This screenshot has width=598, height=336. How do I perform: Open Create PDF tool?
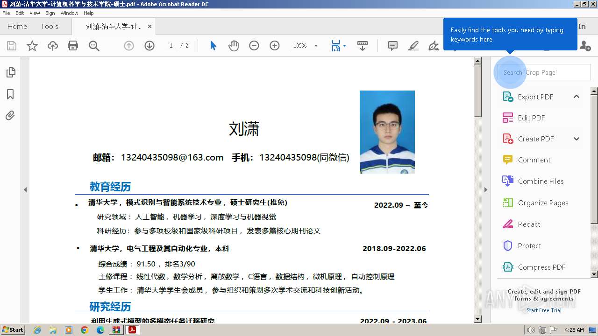pos(528,139)
